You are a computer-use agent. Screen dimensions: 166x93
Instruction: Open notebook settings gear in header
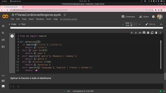click(x=153, y=17)
